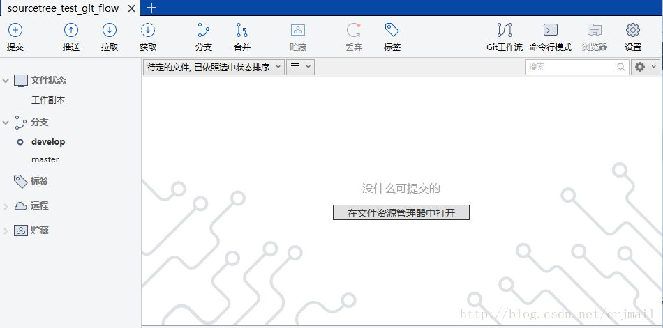Click the 获取 (Fetch) toolbar icon

[148, 30]
